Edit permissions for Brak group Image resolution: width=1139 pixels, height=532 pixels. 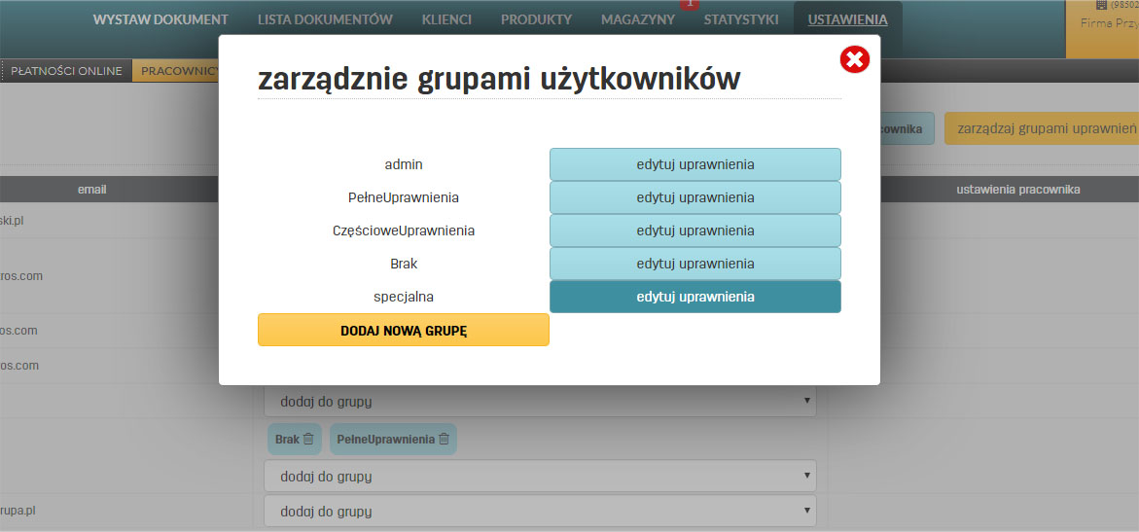pyautogui.click(x=695, y=264)
